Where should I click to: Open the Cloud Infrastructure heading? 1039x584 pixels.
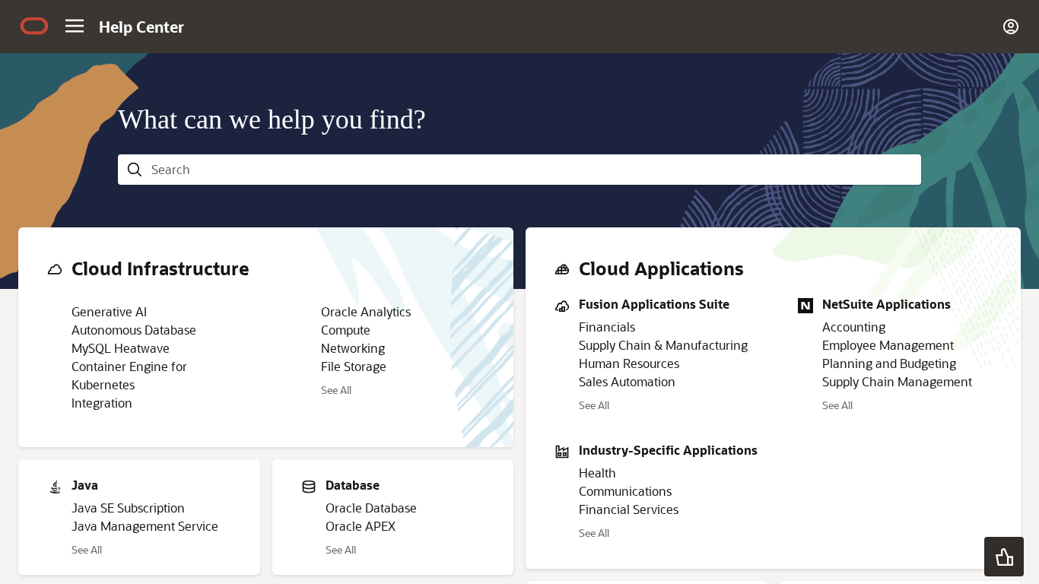(160, 269)
